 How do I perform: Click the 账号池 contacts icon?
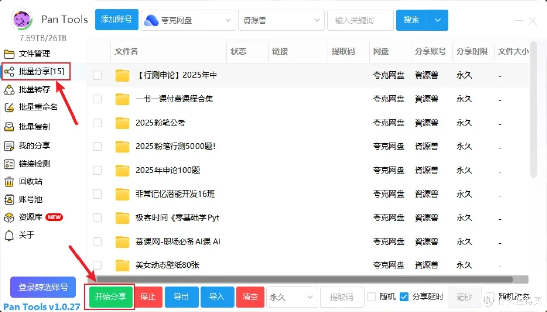coord(9,199)
